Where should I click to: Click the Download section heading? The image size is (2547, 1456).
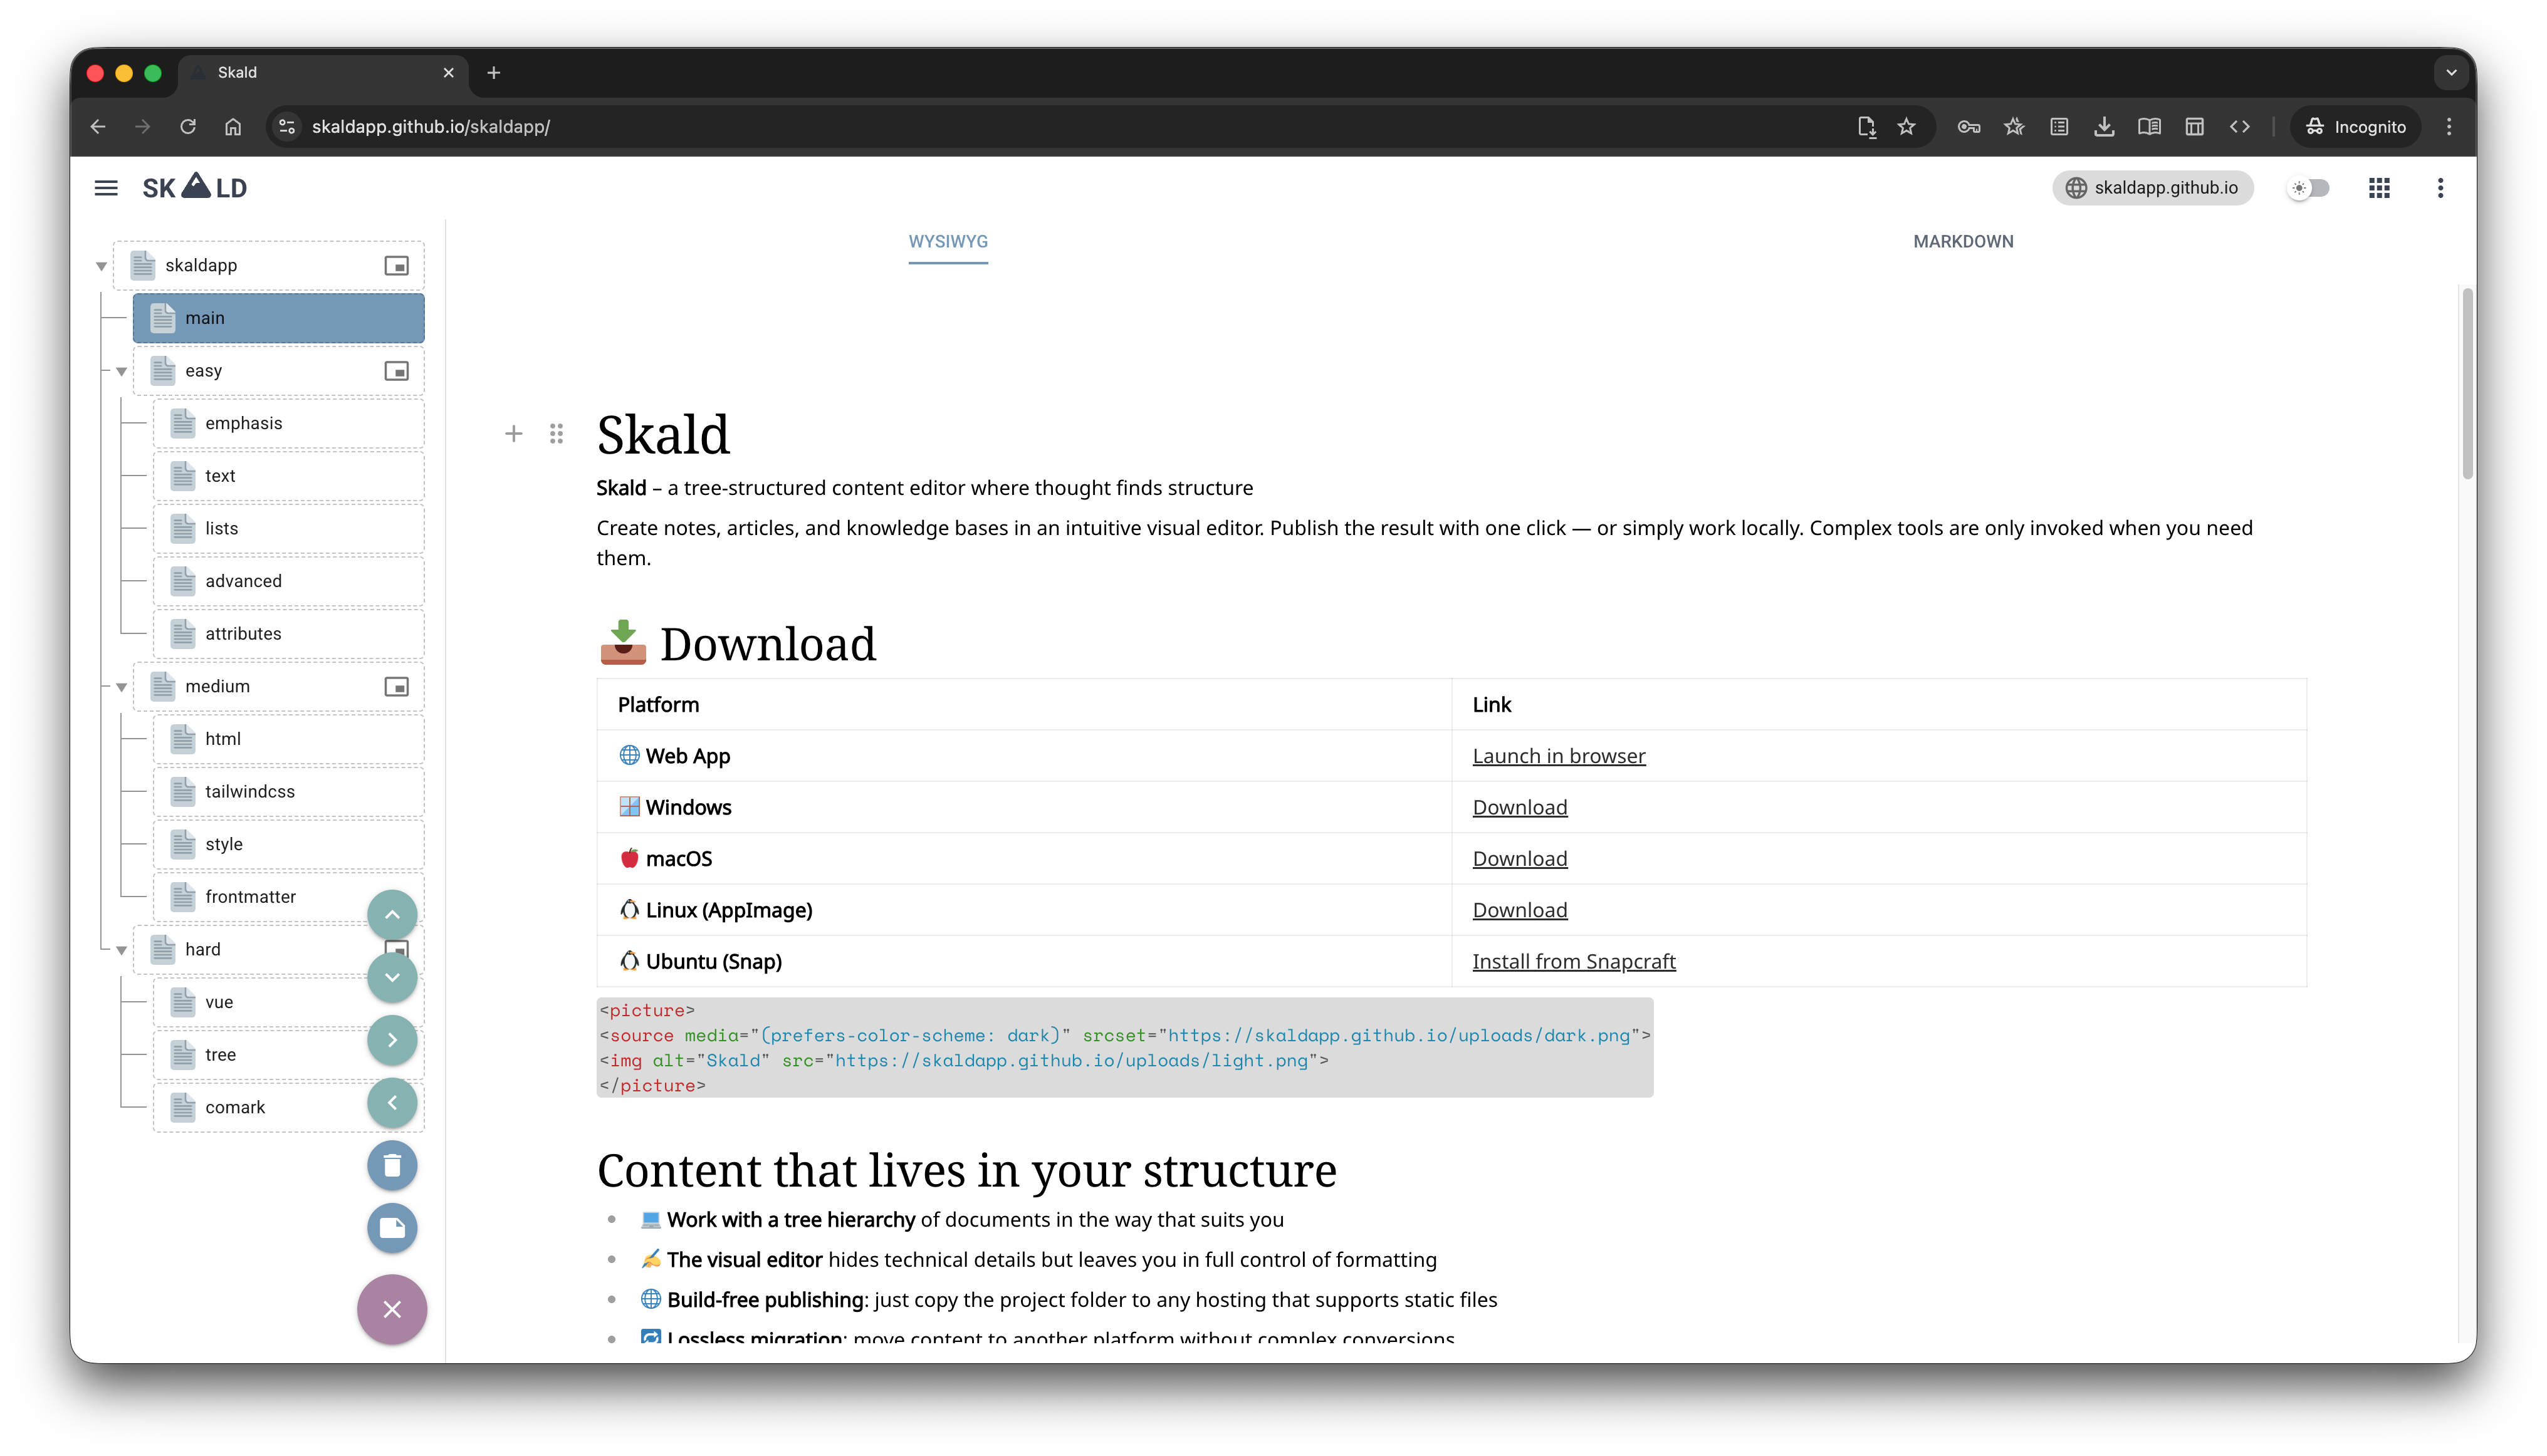coord(737,643)
